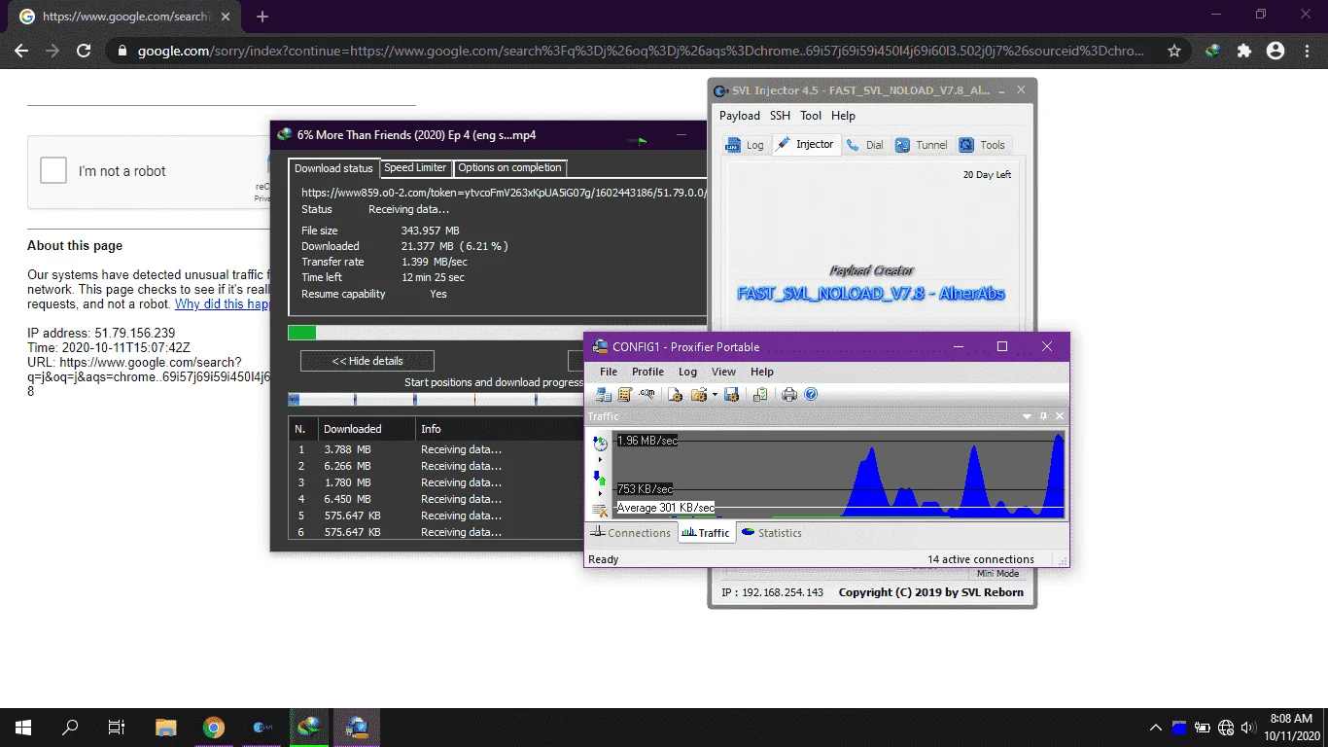Switch to the Connections tab in Proxifier
Screen dimensions: 1328x747
(631, 533)
